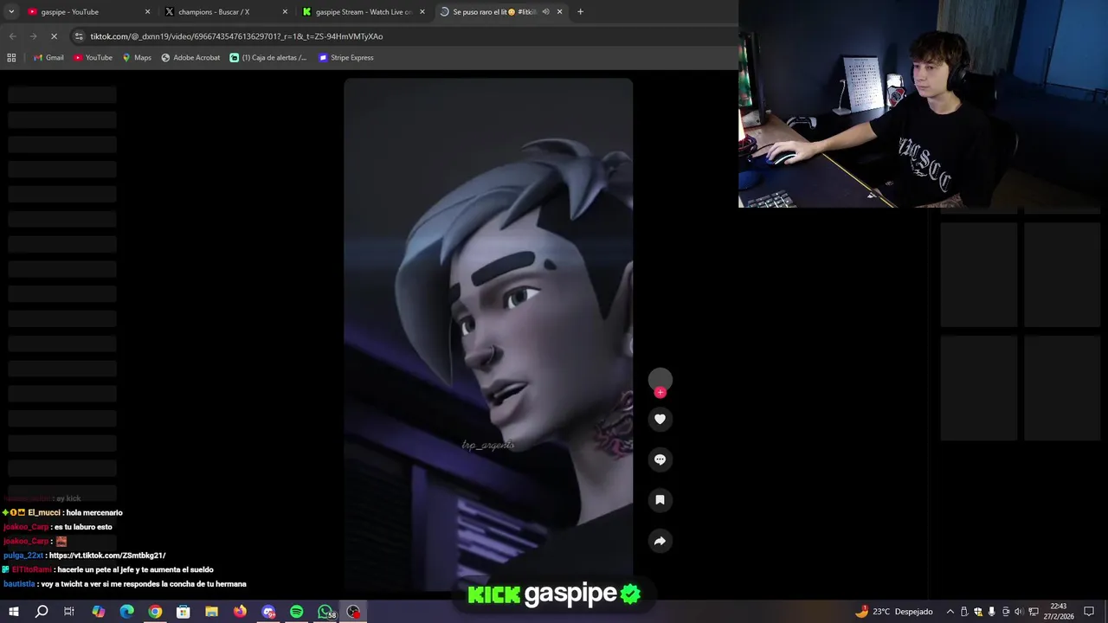
Task: Mute the TikTok tab audio indicator
Action: coord(545,12)
